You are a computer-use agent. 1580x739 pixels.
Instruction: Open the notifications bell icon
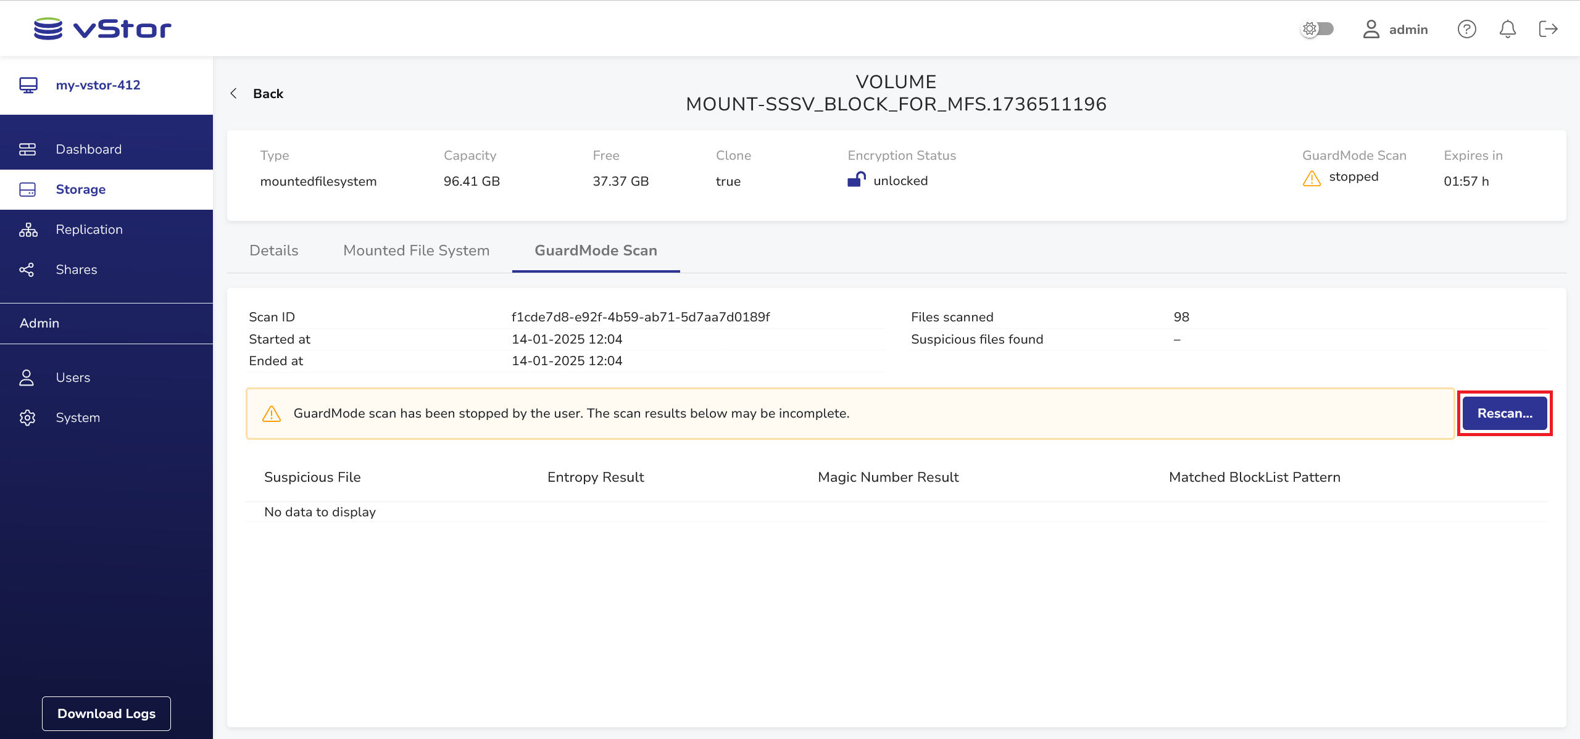pos(1508,29)
